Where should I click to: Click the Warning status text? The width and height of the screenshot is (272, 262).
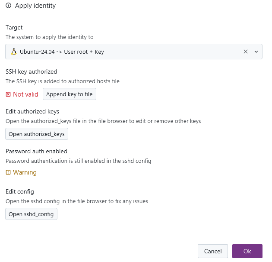(x=25, y=172)
